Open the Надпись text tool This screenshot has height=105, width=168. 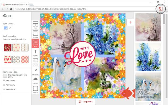(x=35, y=52)
